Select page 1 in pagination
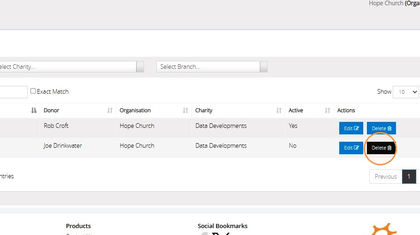Image resolution: width=420 pixels, height=235 pixels. point(409,176)
